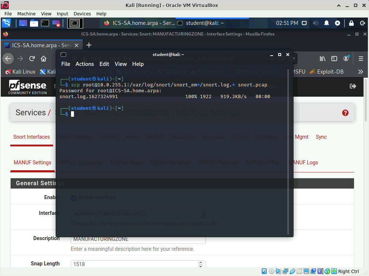Click VirtualBox shared folders status icon
Image resolution: width=369 pixels, height=276 pixels.
click(x=299, y=271)
